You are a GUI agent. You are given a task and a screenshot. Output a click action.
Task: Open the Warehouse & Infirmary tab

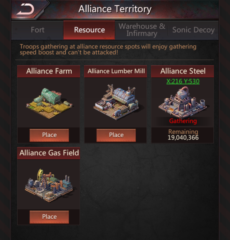(142, 30)
